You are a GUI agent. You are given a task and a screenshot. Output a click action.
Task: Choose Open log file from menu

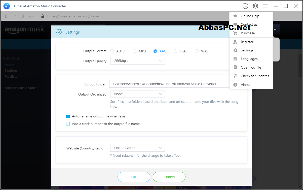tap(251, 67)
